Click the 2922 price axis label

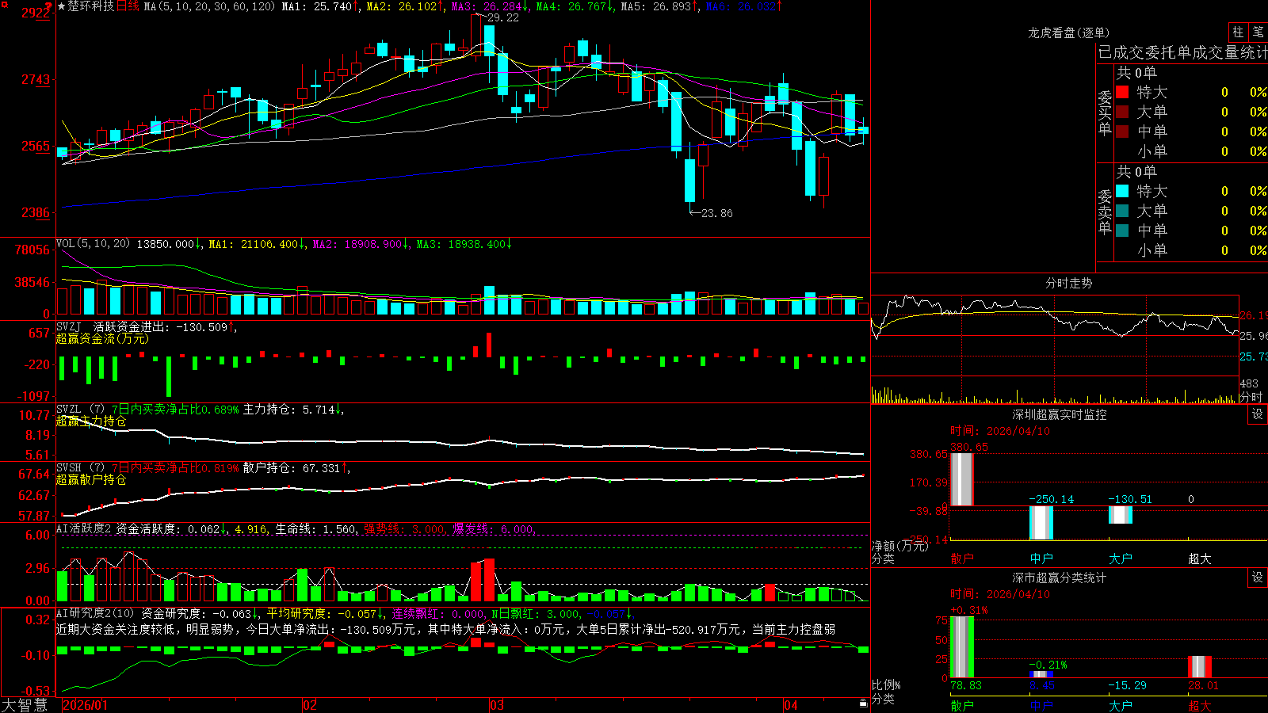36,13
